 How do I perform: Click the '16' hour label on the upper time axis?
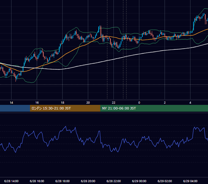tap(37, 103)
